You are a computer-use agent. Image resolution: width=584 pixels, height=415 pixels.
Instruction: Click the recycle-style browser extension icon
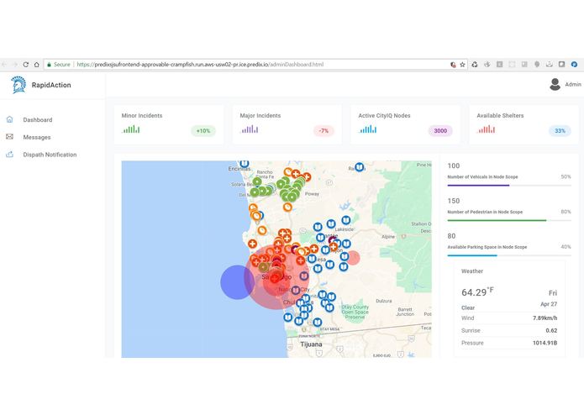(x=475, y=65)
